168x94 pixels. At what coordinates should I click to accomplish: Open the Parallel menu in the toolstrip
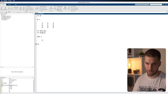(59, 10)
